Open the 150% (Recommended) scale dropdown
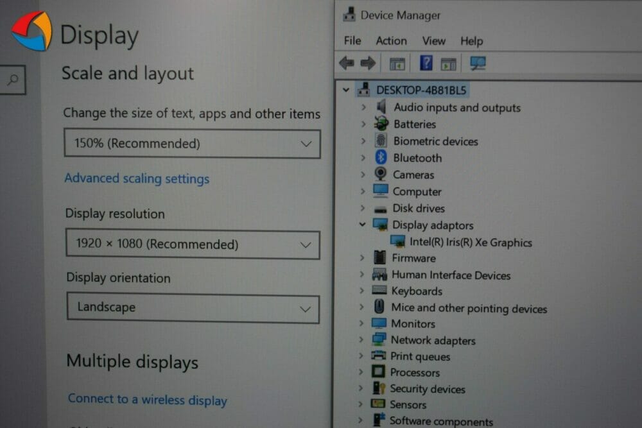This screenshot has height=428, width=642. (x=192, y=144)
